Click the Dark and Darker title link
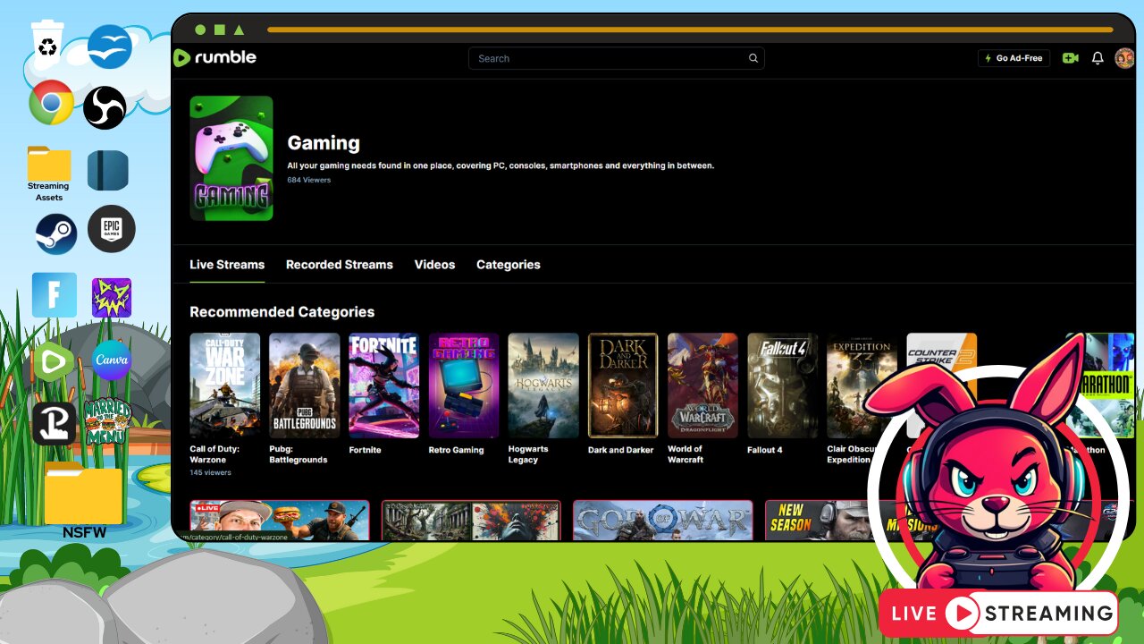This screenshot has height=644, width=1144. click(x=620, y=450)
